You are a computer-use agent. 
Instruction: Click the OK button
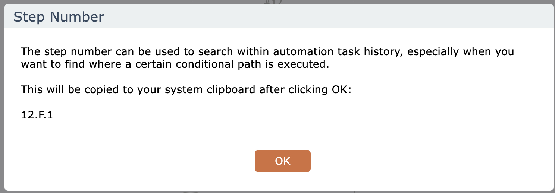click(x=282, y=161)
